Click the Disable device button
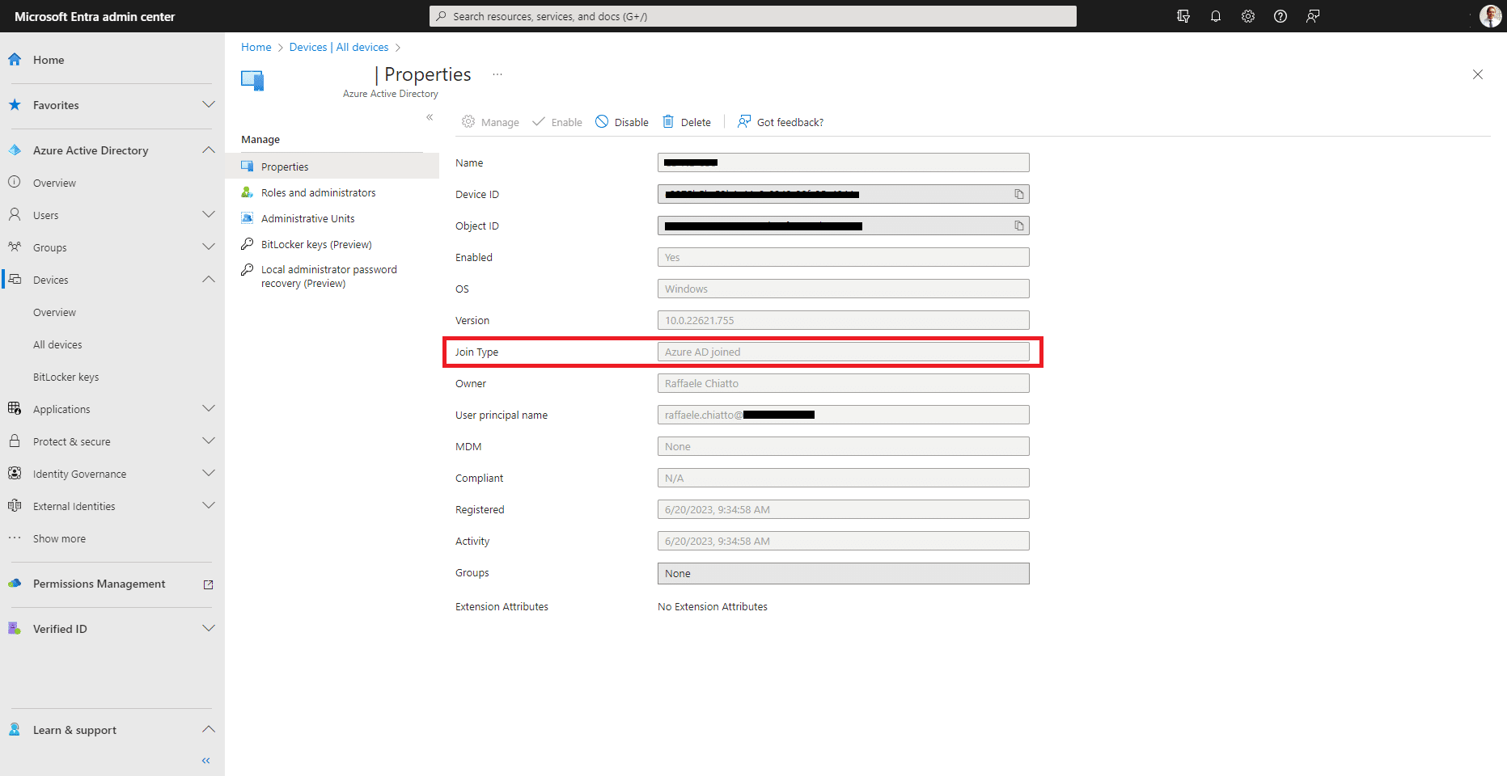Screen dimensions: 1507x776 click(622, 122)
